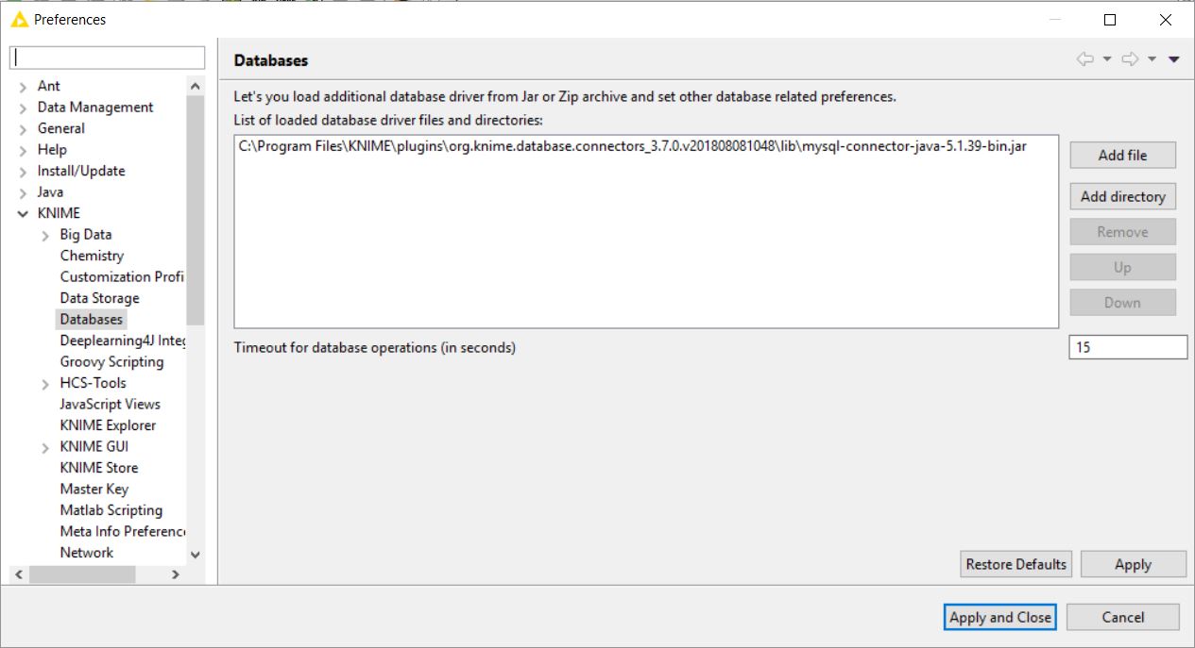Click the tree scroll down arrow

196,555
